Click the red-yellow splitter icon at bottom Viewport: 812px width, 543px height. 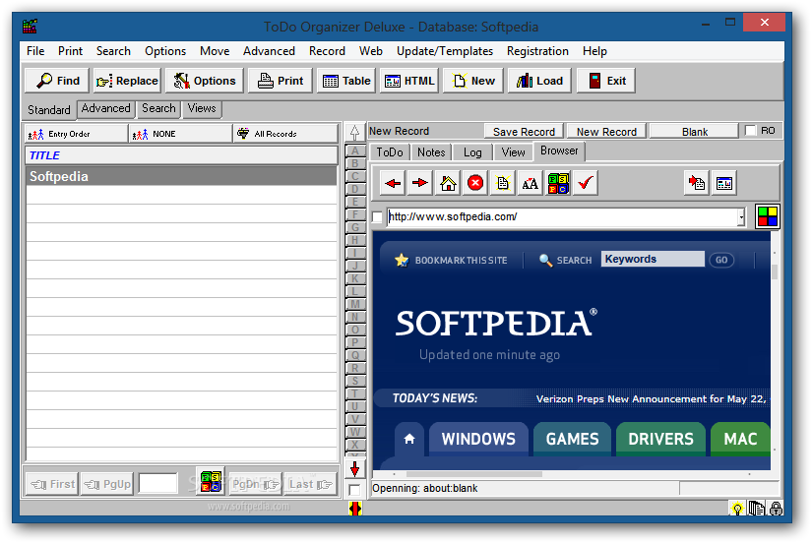point(354,509)
